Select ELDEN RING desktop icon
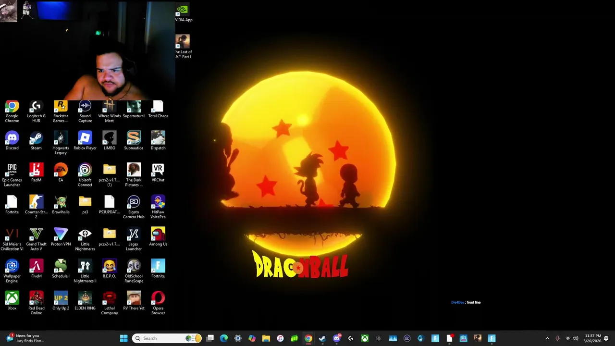The height and width of the screenshot is (346, 615). [x=85, y=301]
